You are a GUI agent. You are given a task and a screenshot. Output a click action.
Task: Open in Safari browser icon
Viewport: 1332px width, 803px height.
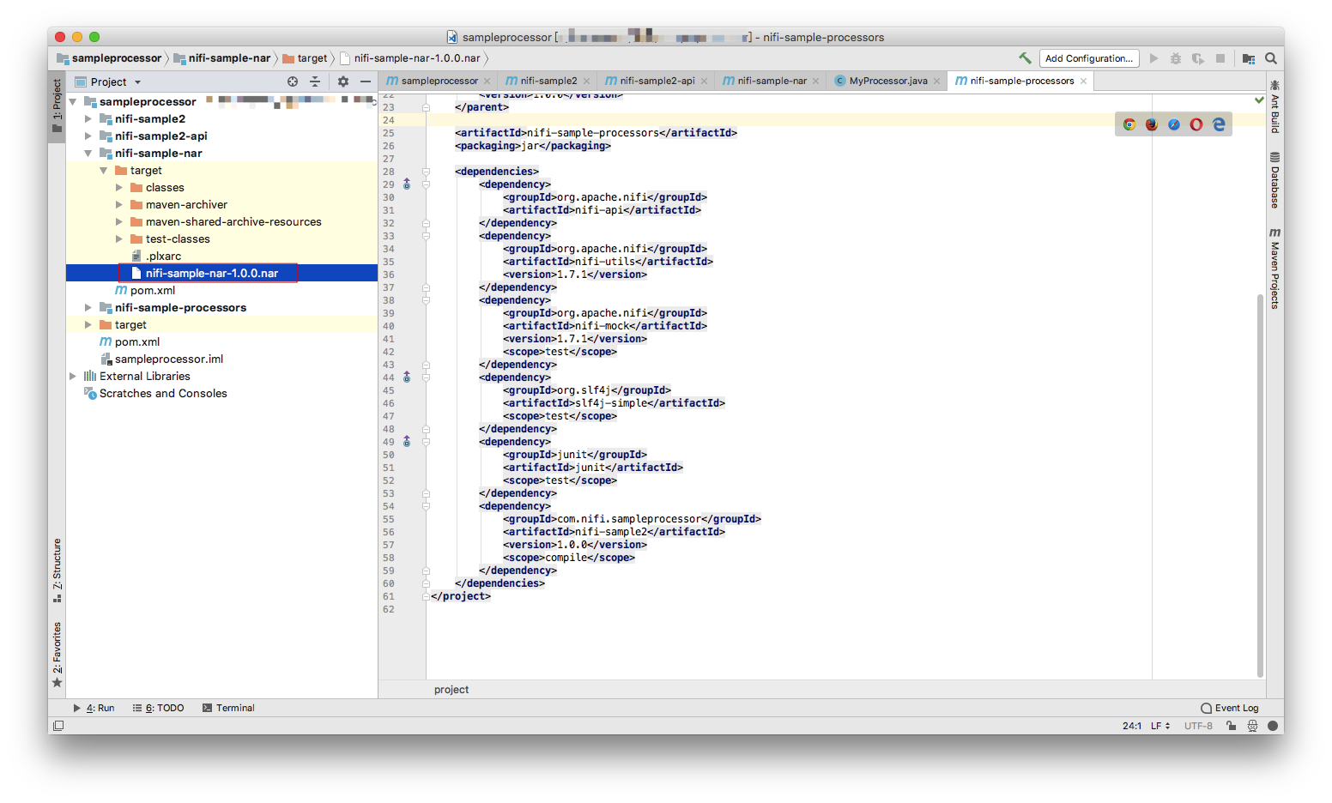coord(1174,124)
